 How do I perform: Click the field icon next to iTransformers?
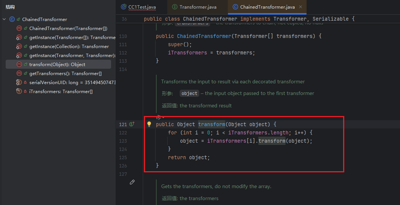[19, 92]
